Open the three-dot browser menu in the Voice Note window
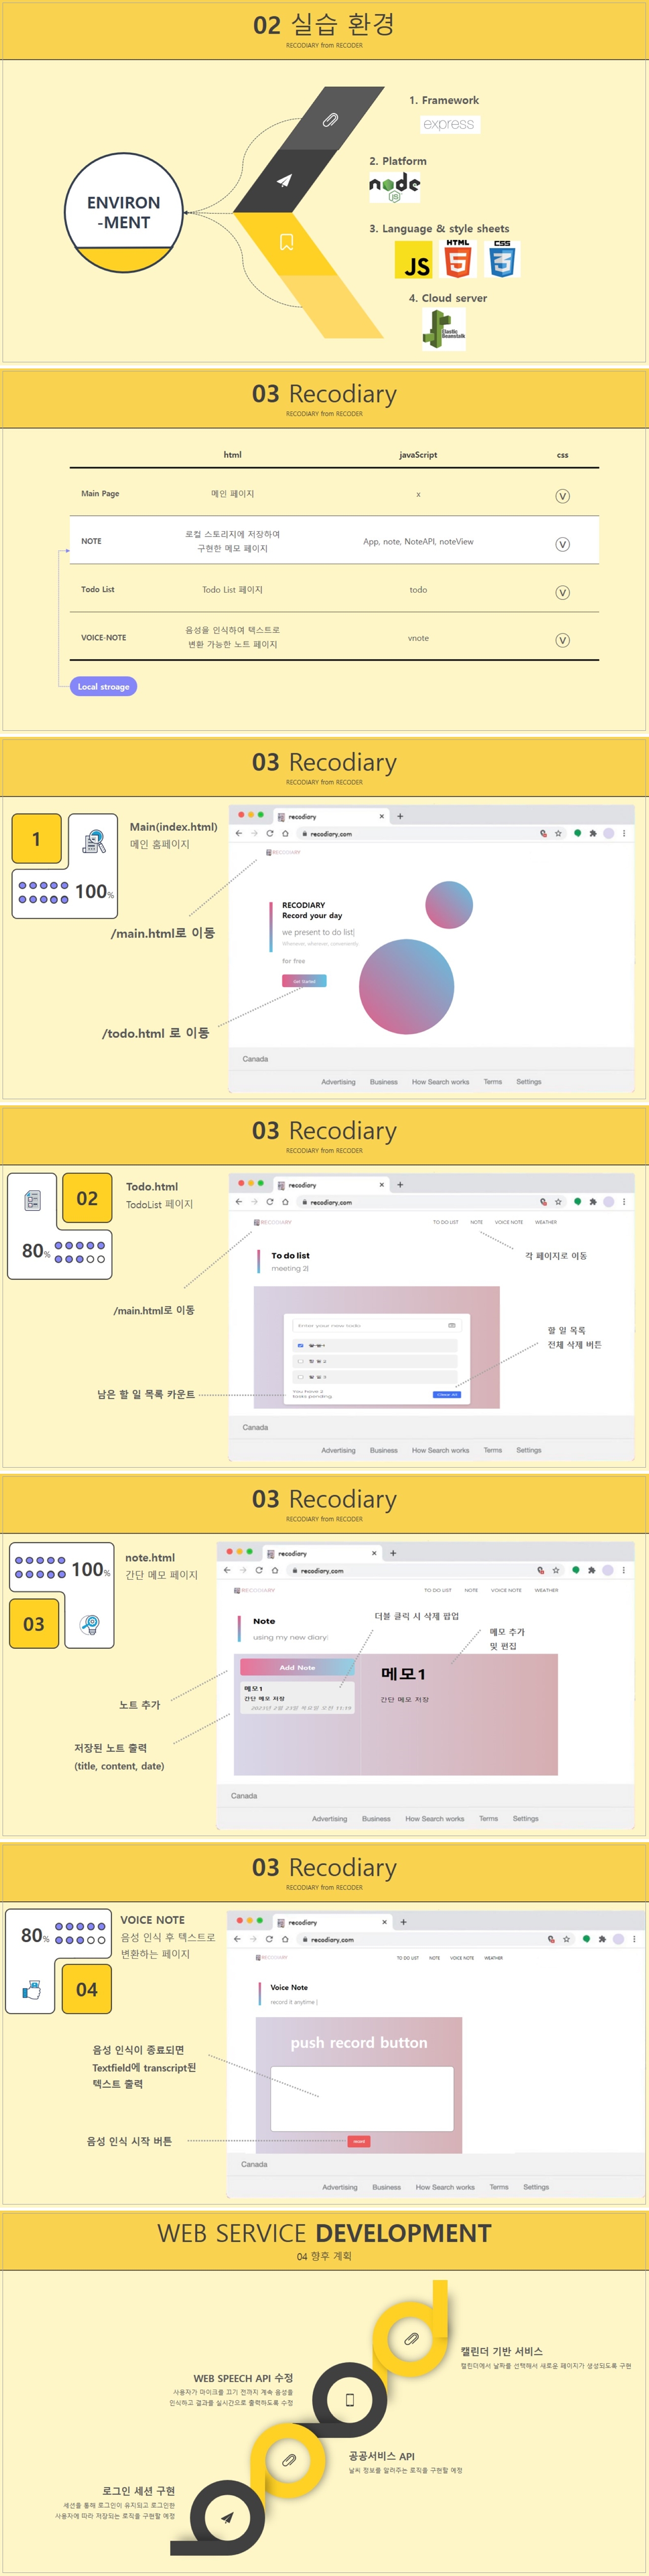 pyautogui.click(x=634, y=1939)
